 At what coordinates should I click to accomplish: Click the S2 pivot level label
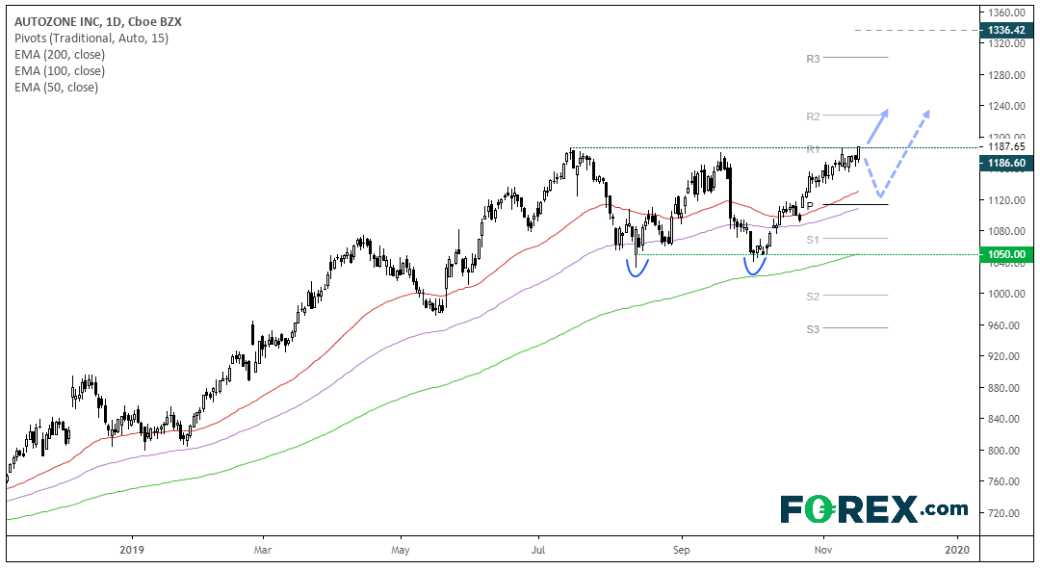click(813, 297)
